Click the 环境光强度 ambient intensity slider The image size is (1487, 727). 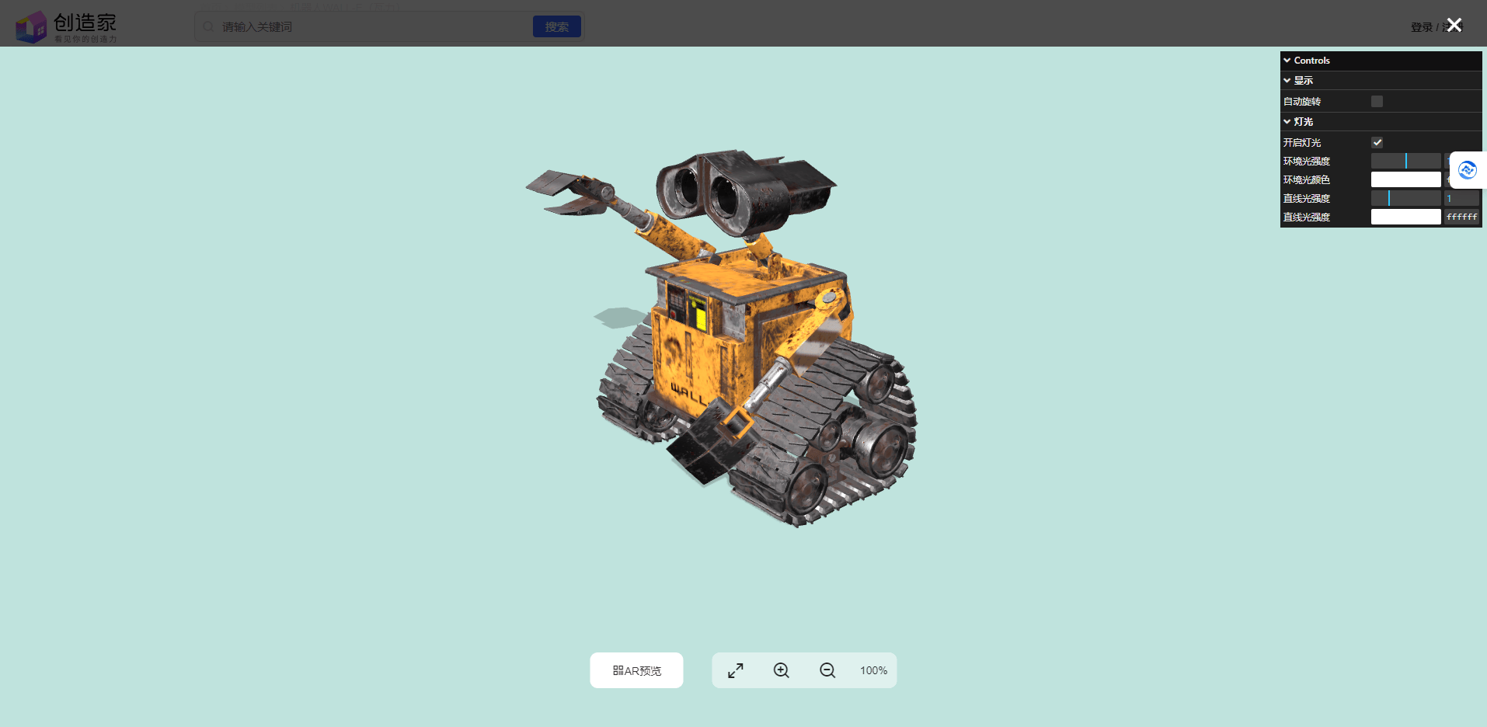[1405, 162]
